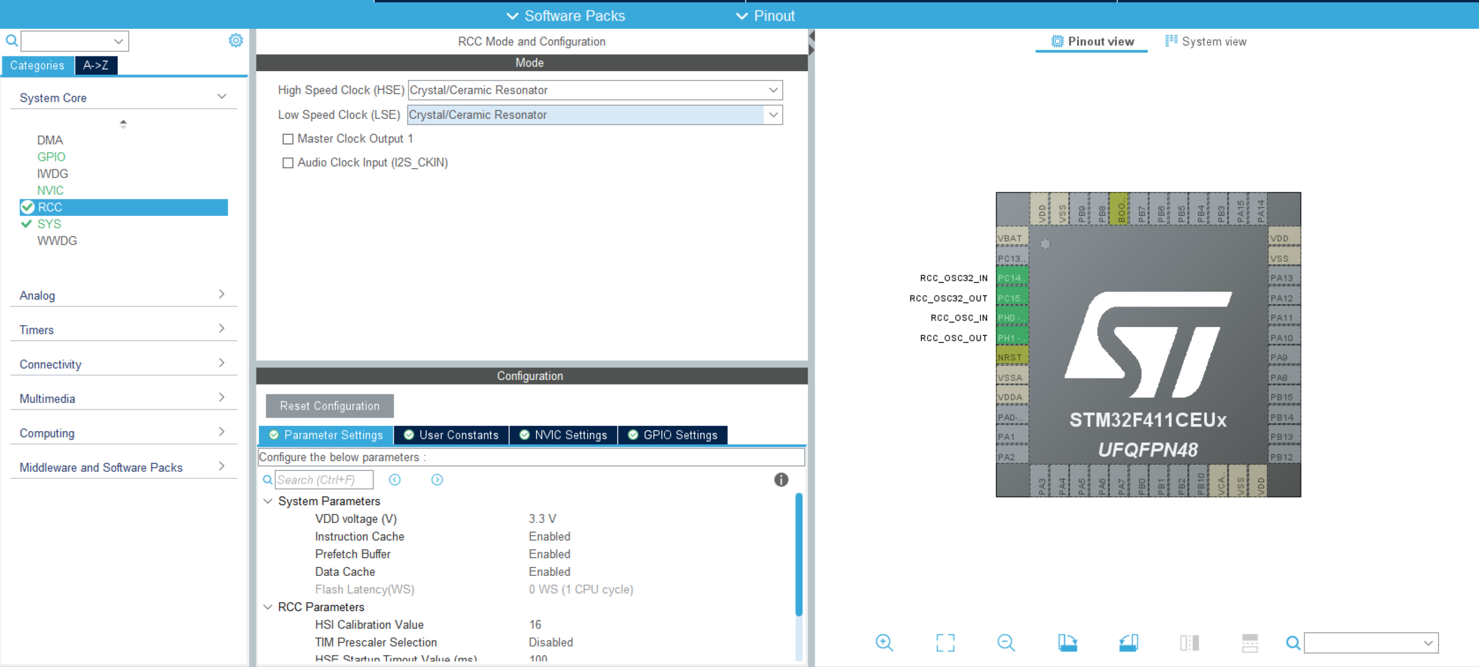Click the parameter Search (Ctrl+F) field
Screen dimensions: 1479x667
(324, 480)
